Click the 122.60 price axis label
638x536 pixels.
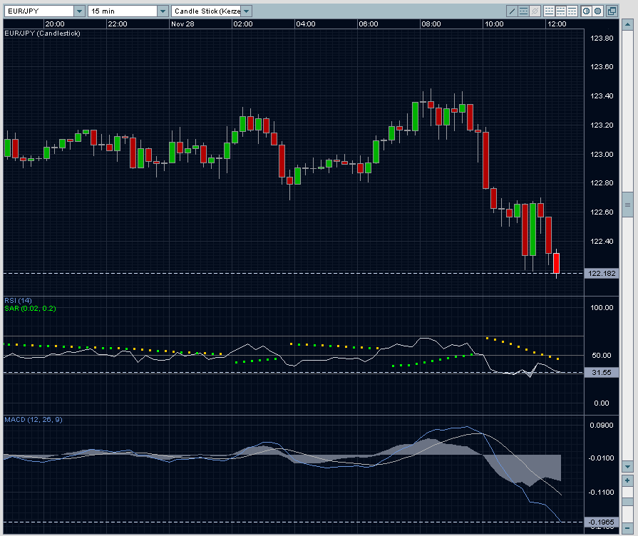tap(602, 212)
